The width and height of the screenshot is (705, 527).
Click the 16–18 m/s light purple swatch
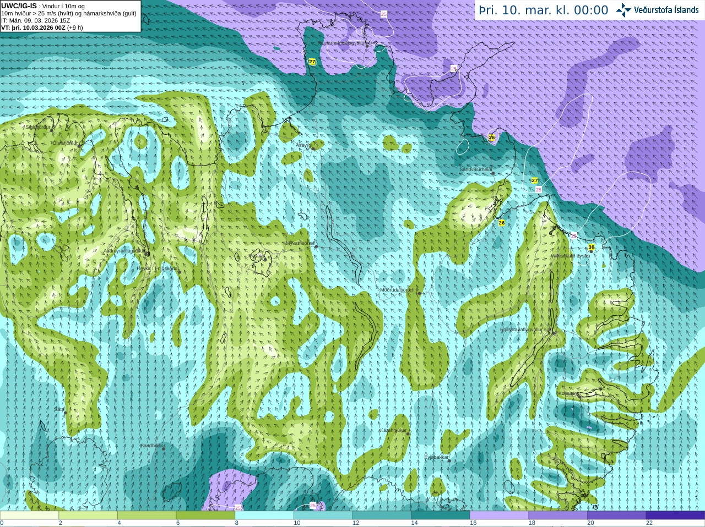coord(499,515)
